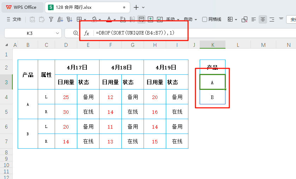Click the K3 name box

(29, 33)
